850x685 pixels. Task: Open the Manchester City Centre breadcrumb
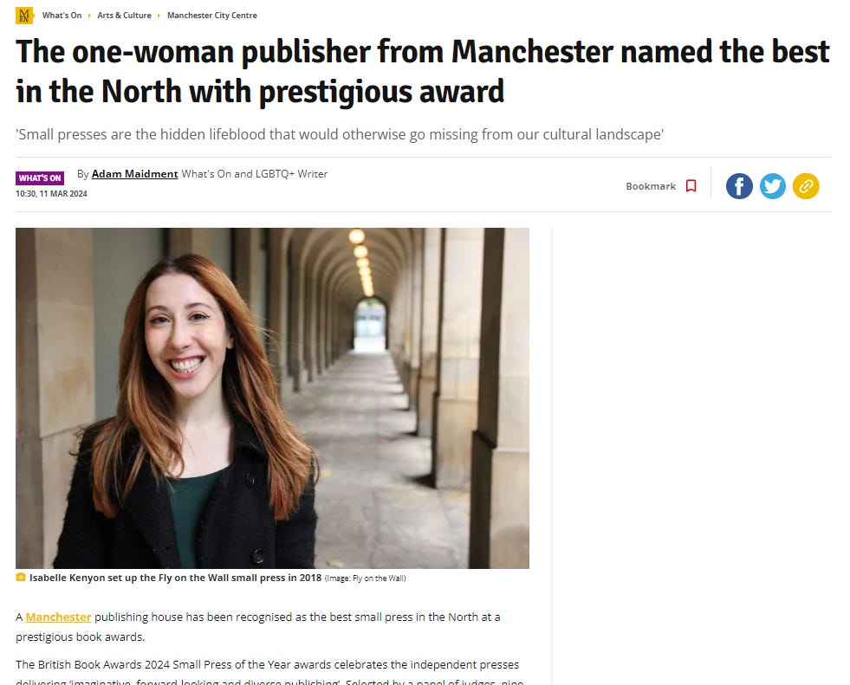click(212, 16)
